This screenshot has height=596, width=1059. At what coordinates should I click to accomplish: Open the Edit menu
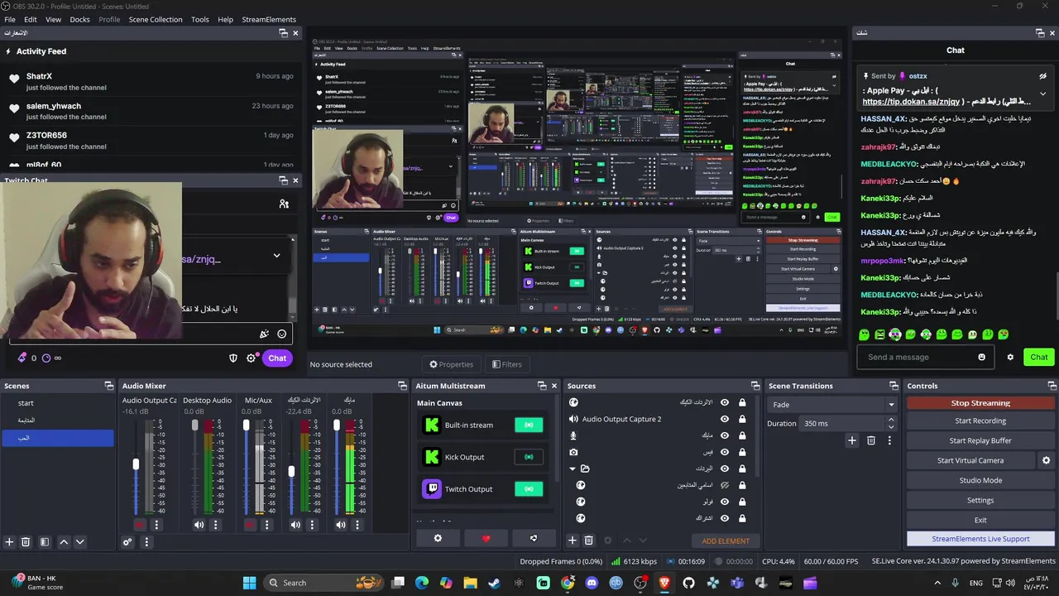[30, 19]
